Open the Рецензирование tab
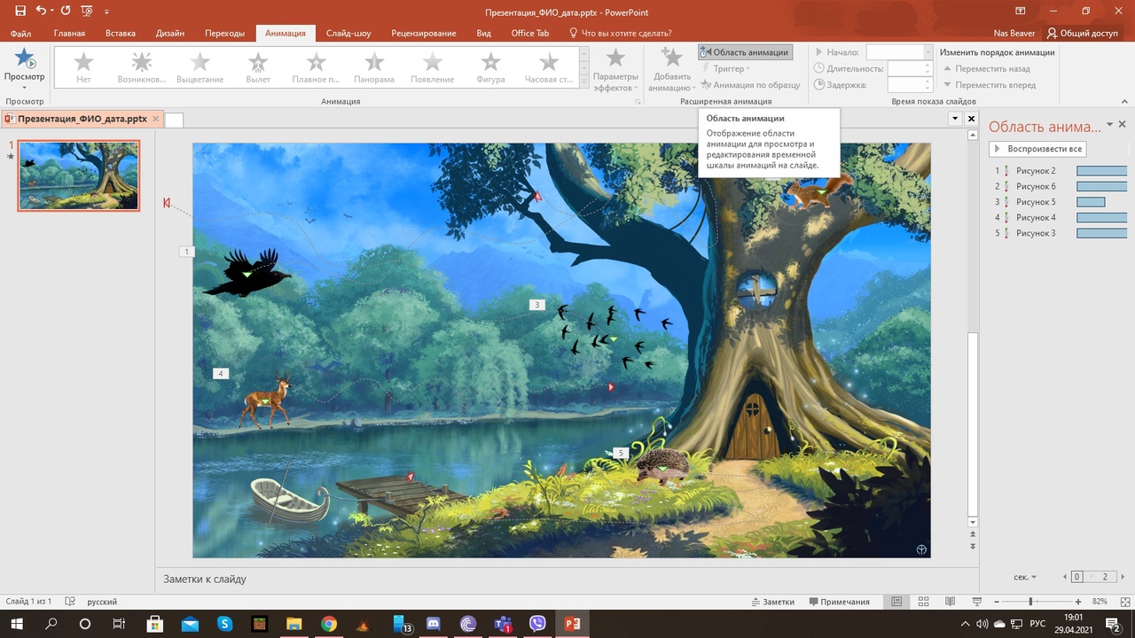This screenshot has height=638, width=1135. point(424,34)
